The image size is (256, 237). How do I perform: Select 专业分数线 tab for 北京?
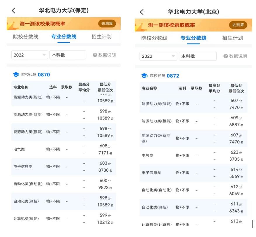193,38
